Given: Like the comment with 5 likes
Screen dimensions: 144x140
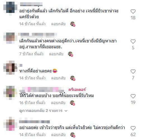Looking at the screenshot, I should coord(133,42).
